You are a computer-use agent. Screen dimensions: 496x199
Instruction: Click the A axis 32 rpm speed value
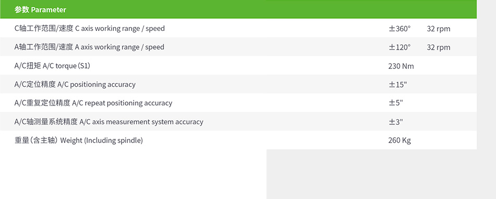point(439,48)
